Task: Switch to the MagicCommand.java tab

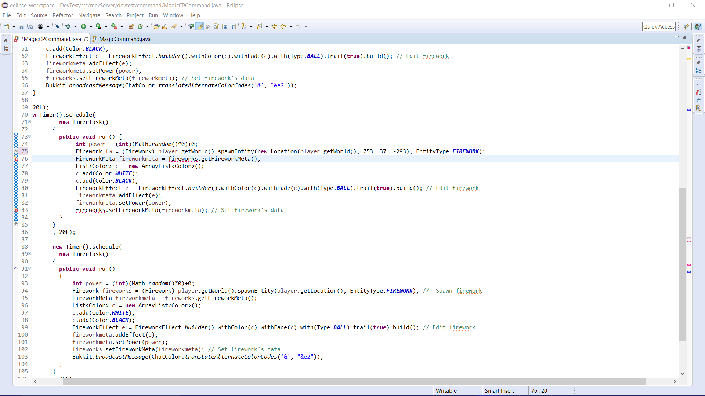Action: [124, 39]
